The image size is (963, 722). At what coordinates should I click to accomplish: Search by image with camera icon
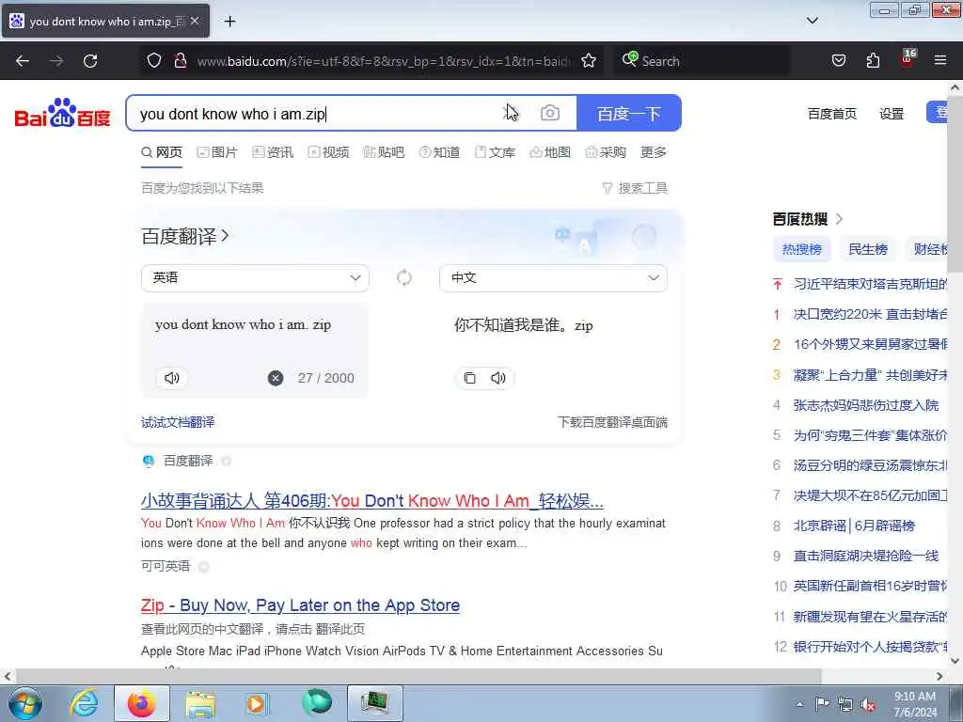[x=549, y=113]
